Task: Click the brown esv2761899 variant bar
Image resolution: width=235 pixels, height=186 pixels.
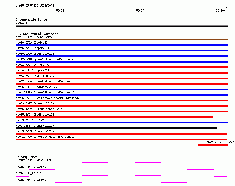Action: click(x=121, y=40)
